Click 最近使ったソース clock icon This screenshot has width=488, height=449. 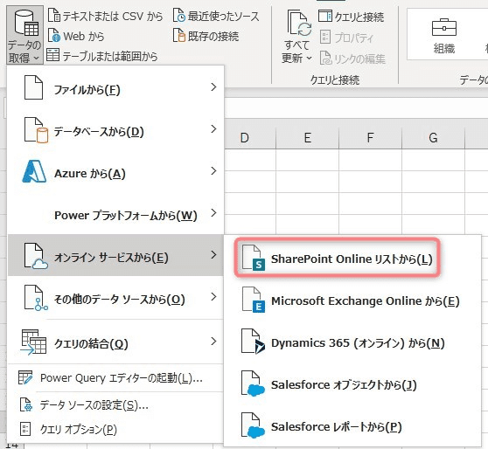coord(179,16)
